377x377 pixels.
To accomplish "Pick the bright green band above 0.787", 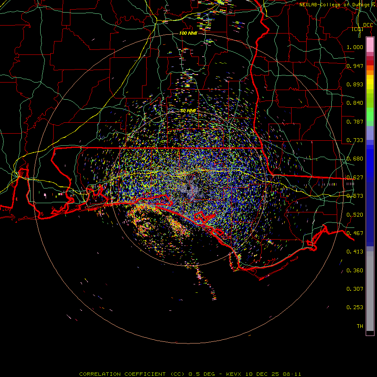I will click(370, 114).
